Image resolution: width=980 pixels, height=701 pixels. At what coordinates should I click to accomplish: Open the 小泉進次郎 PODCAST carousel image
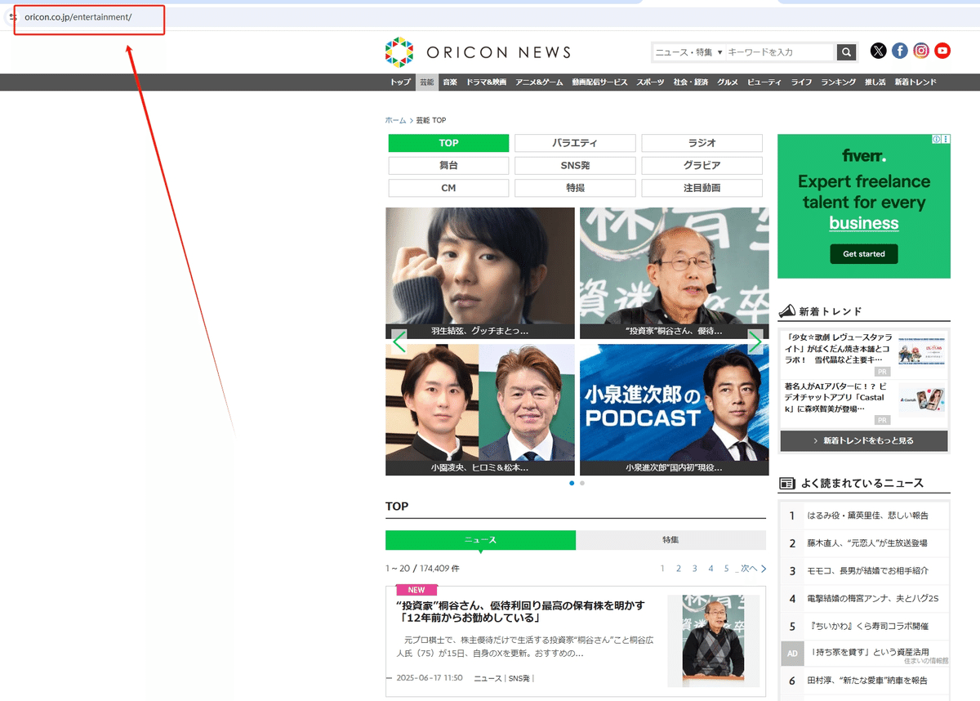(x=675, y=409)
